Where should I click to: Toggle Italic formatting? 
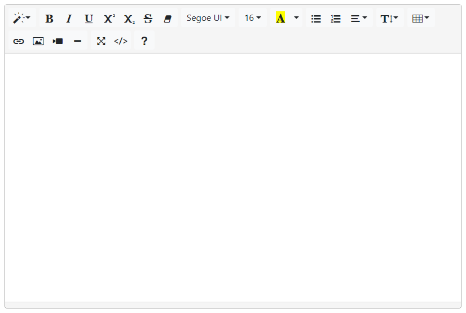coord(69,18)
